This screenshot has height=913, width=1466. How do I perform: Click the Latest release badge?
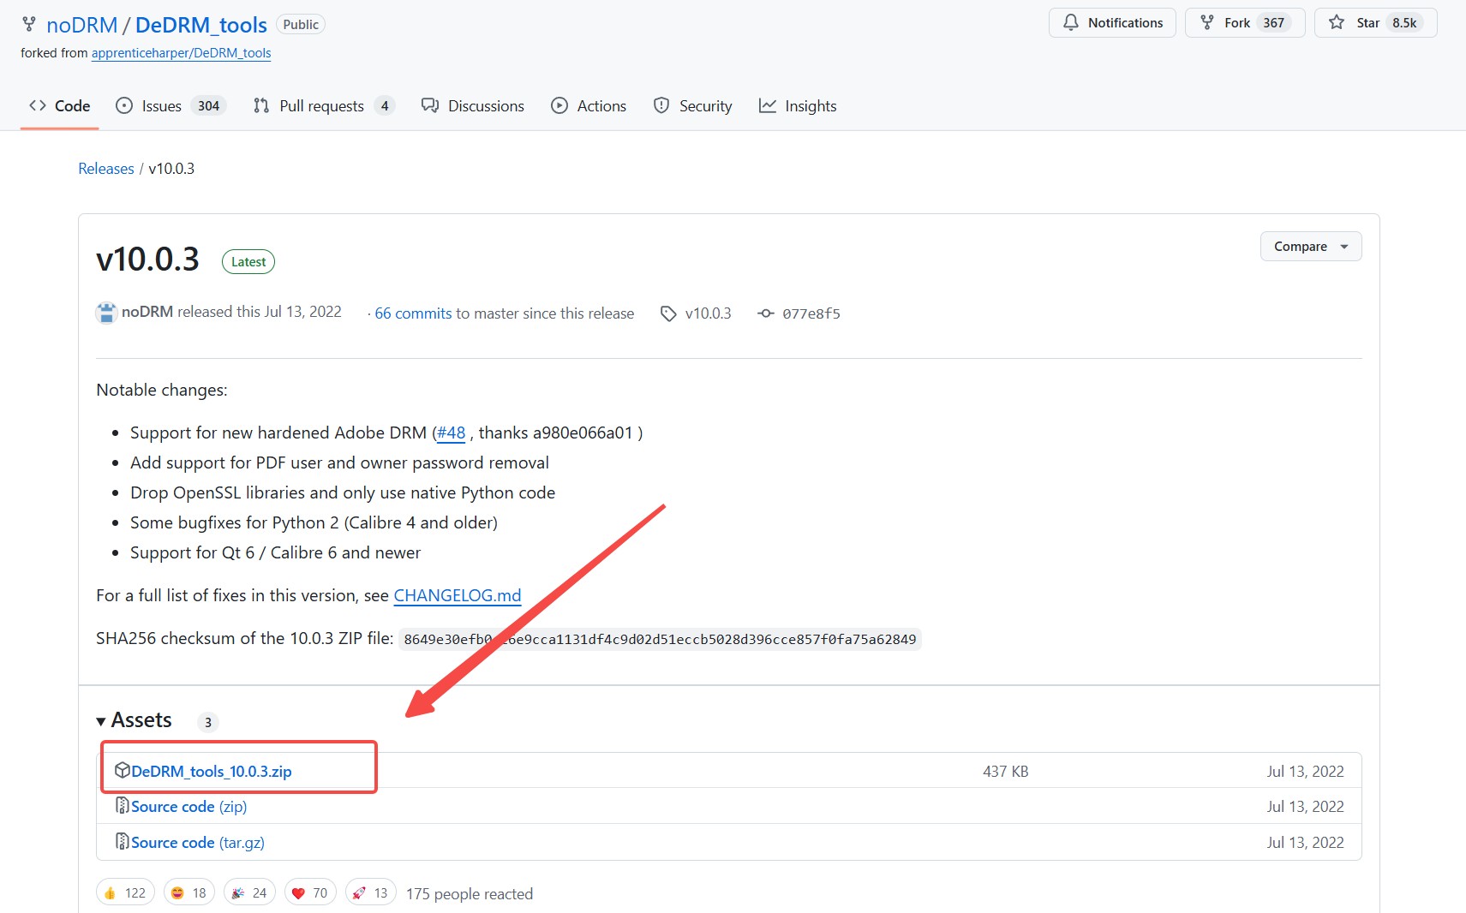tap(248, 262)
